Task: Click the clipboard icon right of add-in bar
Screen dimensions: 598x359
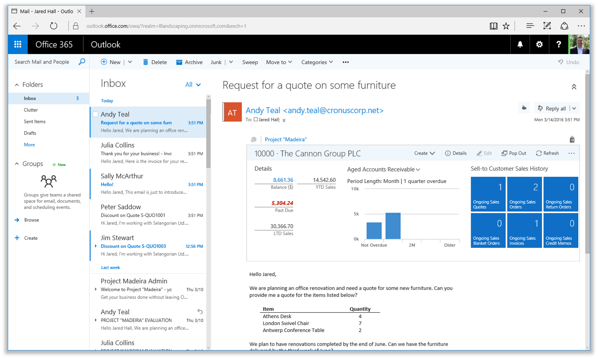Action: (572, 139)
